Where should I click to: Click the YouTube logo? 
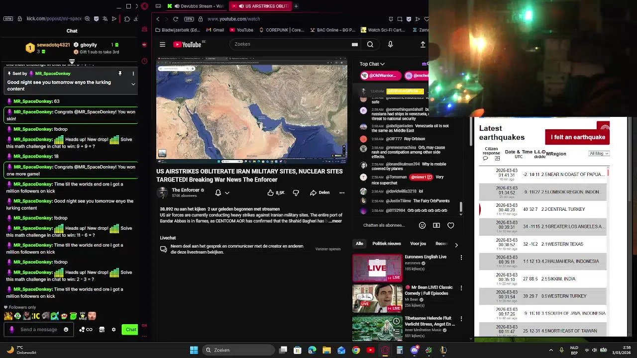click(187, 44)
